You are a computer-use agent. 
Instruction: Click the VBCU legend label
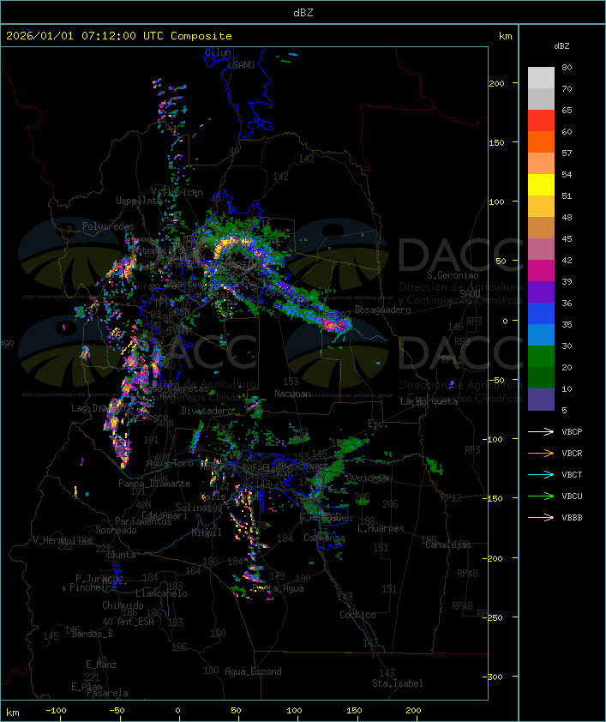(x=572, y=496)
